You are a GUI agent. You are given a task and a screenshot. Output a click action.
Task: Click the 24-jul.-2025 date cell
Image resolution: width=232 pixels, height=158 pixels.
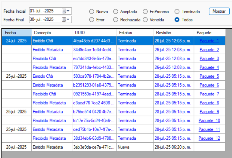point(17,41)
